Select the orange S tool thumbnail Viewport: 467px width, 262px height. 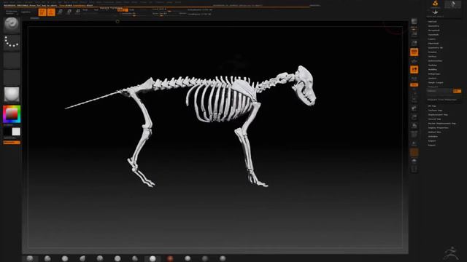point(435,4)
